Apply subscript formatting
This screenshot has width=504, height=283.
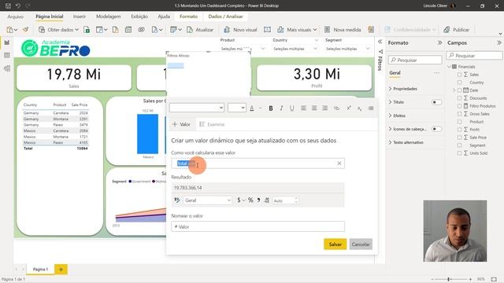pos(359,108)
